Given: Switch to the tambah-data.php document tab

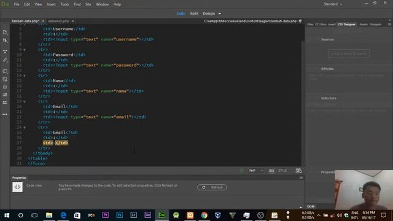Looking at the screenshot, I should tap(26, 21).
